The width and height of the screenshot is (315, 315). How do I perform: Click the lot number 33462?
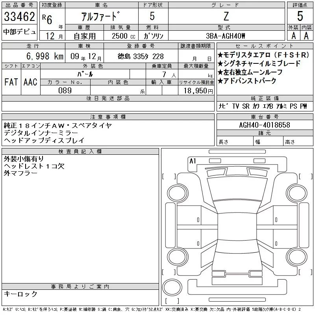[19, 17]
